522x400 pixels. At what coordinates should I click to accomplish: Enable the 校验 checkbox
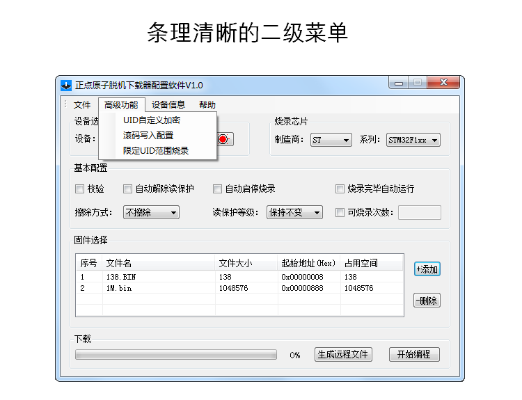pyautogui.click(x=79, y=189)
